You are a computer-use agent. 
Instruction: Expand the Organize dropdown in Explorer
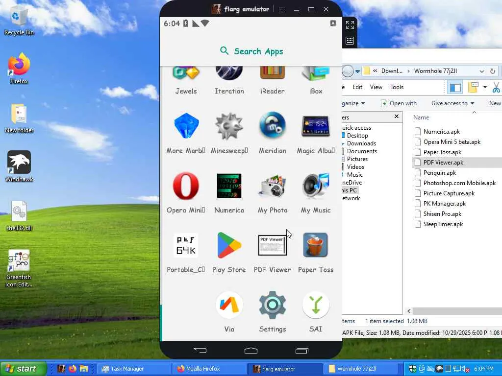click(x=353, y=103)
